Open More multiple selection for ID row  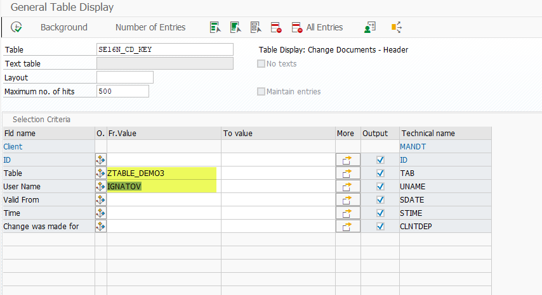click(x=348, y=160)
